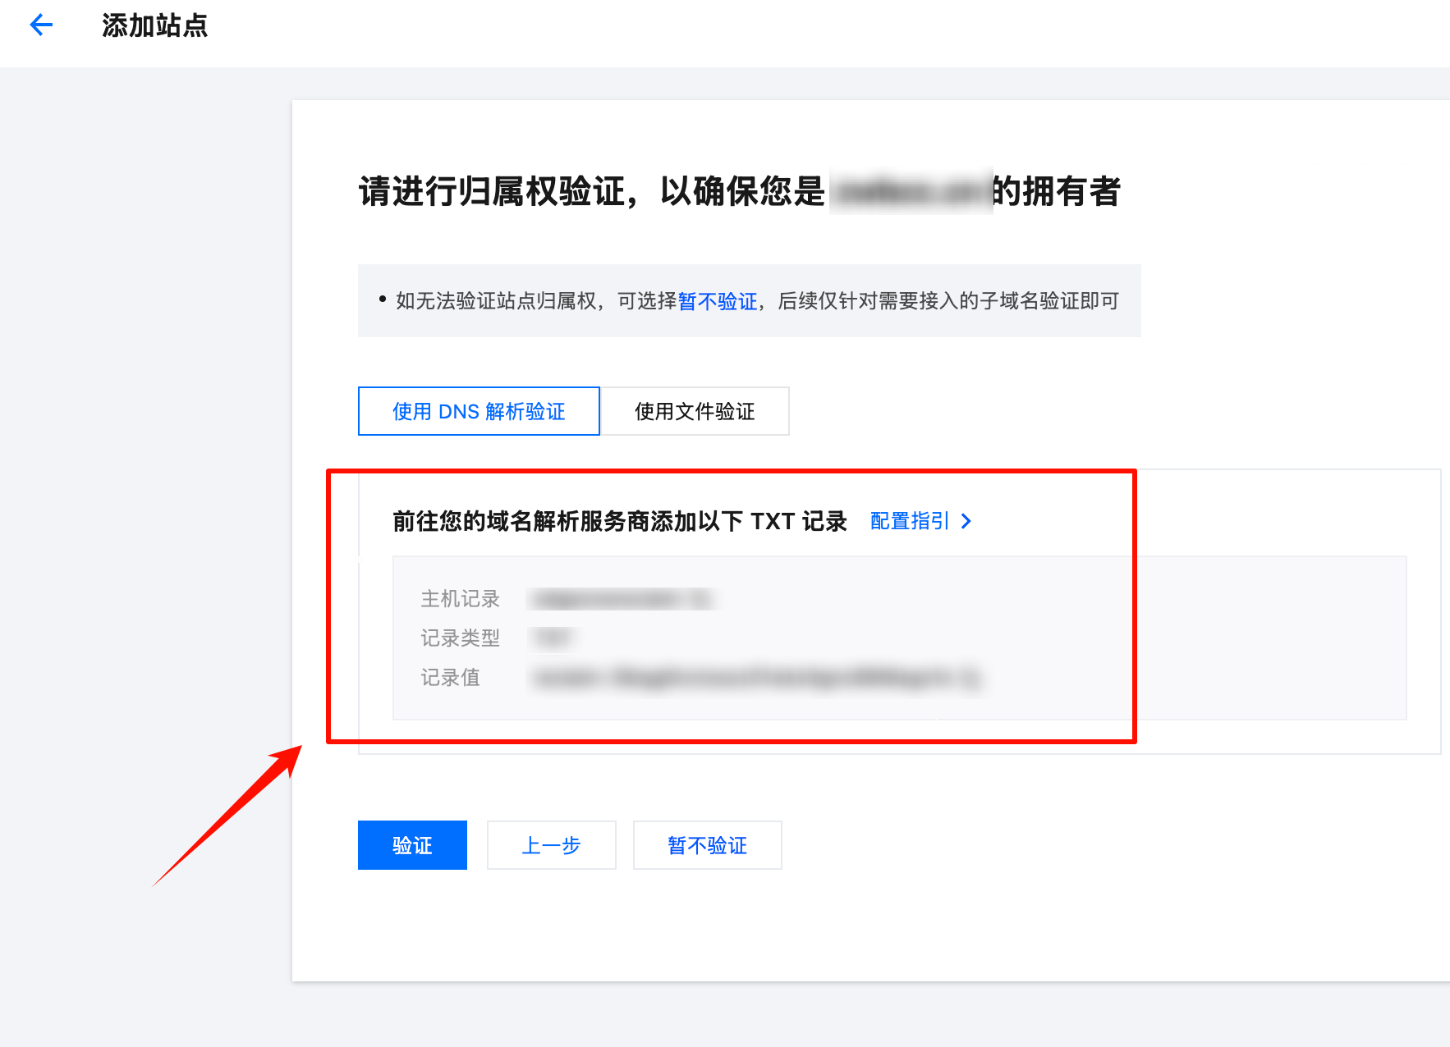
Task: Expand the chevron beside 配置指引
Action: pyautogui.click(x=966, y=522)
